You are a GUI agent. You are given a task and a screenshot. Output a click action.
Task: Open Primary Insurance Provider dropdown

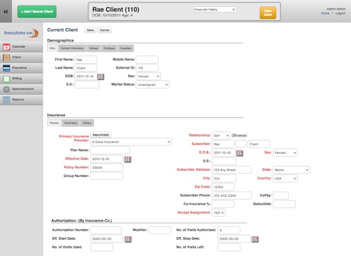pos(131,142)
